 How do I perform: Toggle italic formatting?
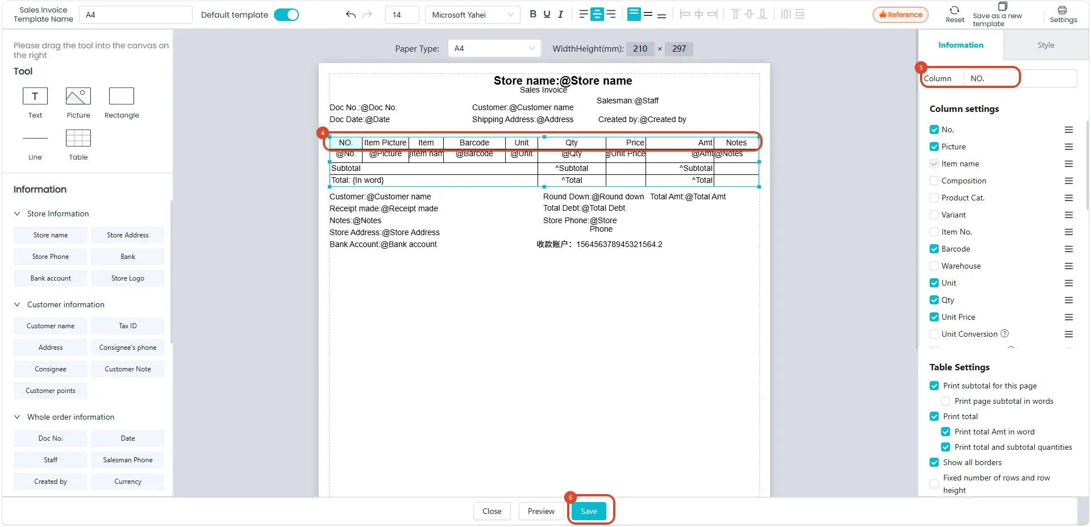coord(560,14)
